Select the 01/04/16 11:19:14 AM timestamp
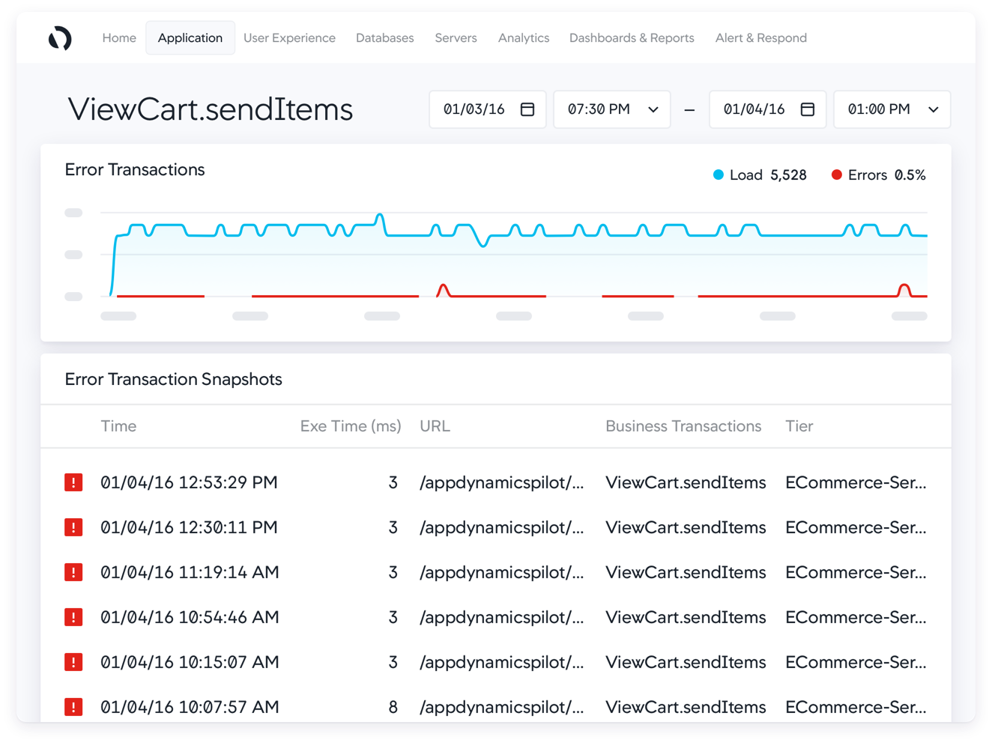 coord(190,572)
